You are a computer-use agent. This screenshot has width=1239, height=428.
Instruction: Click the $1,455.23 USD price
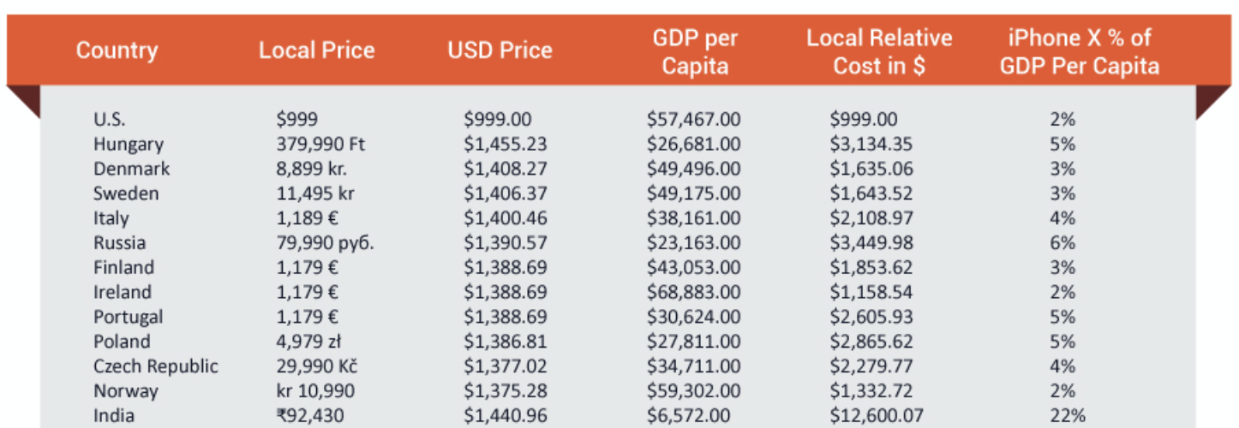506,145
